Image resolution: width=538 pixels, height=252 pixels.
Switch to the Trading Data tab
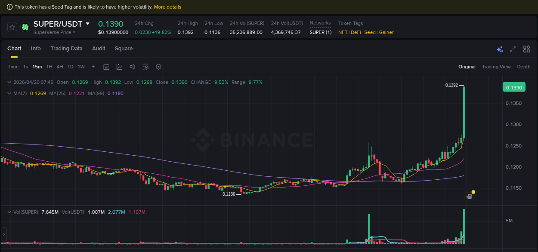66,49
